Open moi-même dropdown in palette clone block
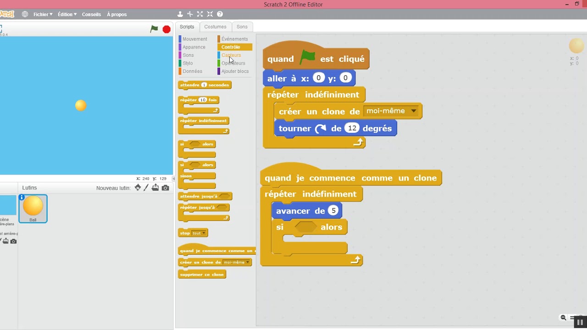This screenshot has width=587, height=330. pyautogui.click(x=236, y=262)
